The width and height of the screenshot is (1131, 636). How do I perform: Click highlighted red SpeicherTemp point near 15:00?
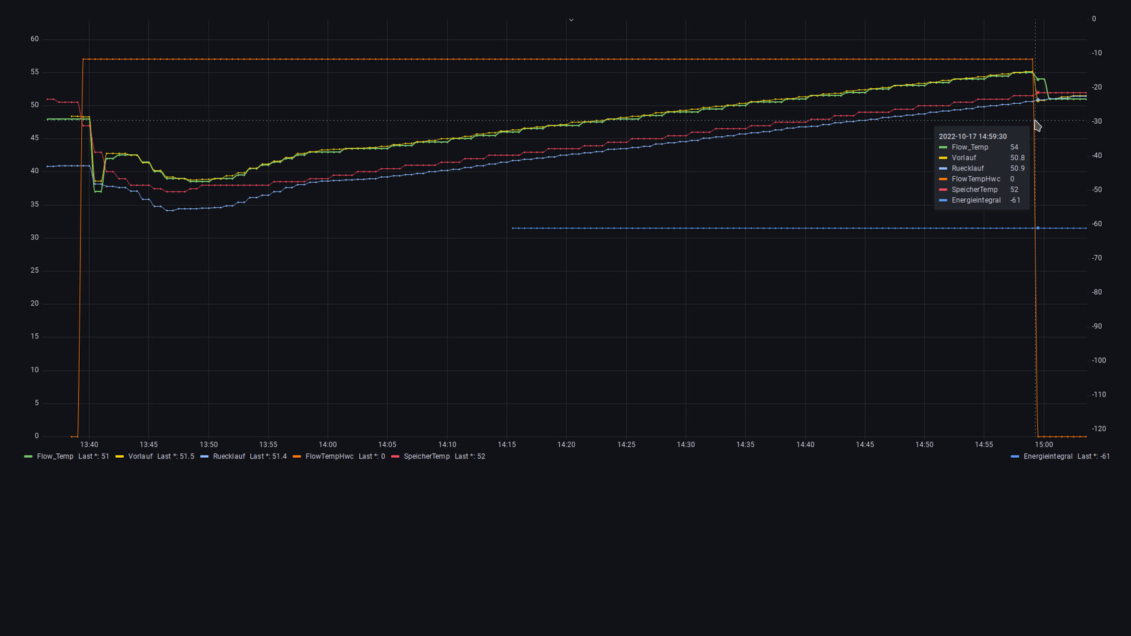[x=1037, y=93]
